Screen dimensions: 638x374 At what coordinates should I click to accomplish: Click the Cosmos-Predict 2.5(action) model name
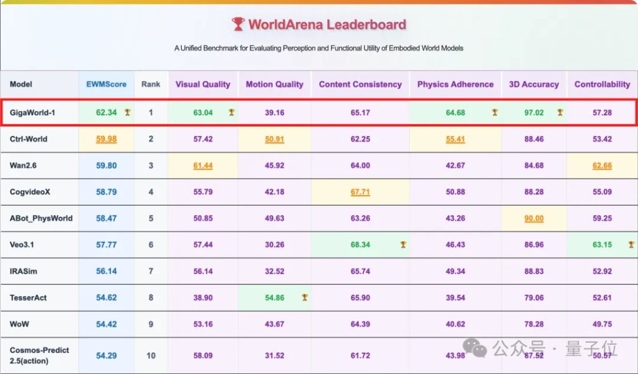(39, 355)
